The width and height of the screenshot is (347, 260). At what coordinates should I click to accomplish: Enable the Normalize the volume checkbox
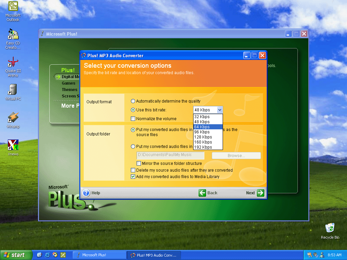coord(133,119)
